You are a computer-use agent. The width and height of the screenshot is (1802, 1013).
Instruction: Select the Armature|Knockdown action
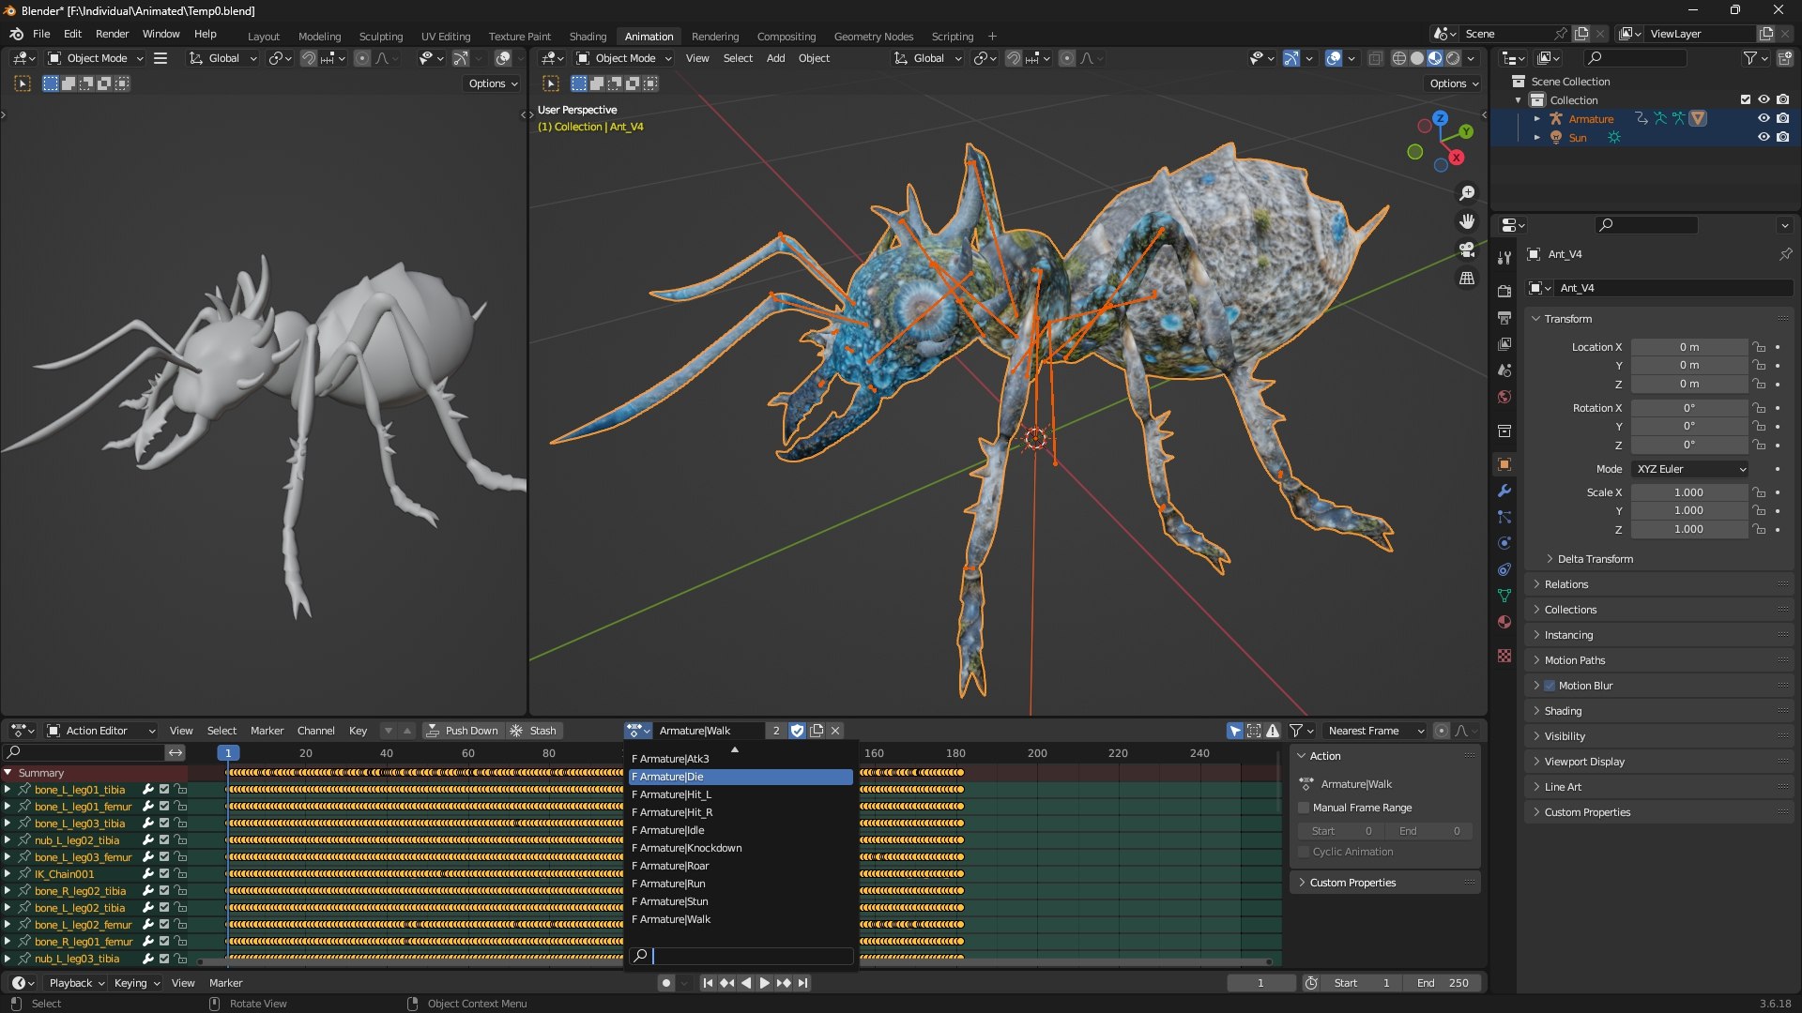[741, 848]
